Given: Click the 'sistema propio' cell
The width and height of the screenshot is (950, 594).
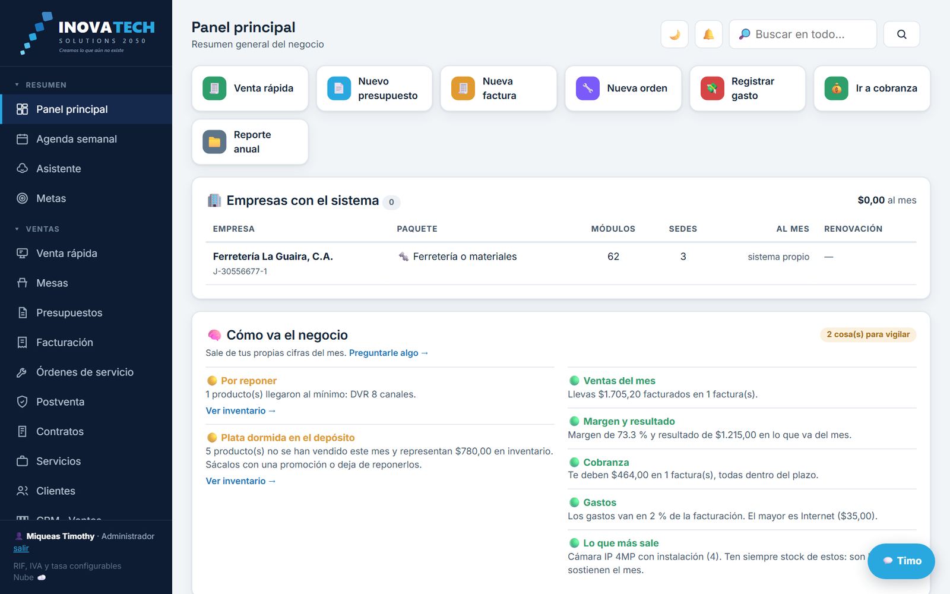Looking at the screenshot, I should click(x=778, y=257).
